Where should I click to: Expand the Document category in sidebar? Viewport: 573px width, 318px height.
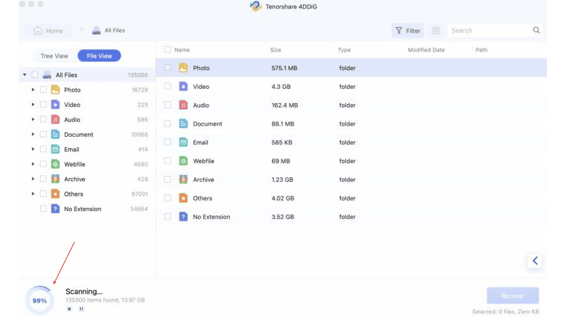pos(33,135)
